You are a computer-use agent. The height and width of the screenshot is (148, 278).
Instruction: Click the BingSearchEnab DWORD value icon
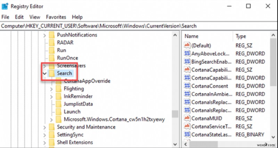187,62
